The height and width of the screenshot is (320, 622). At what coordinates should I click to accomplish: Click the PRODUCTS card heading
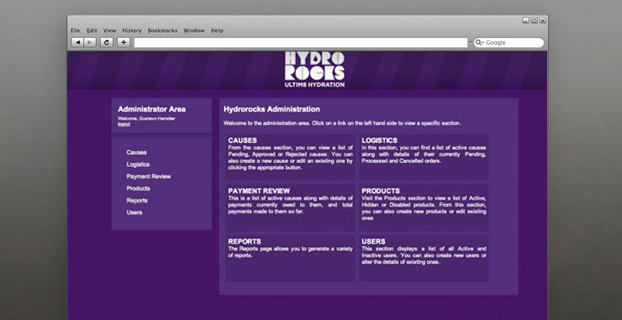tap(381, 191)
